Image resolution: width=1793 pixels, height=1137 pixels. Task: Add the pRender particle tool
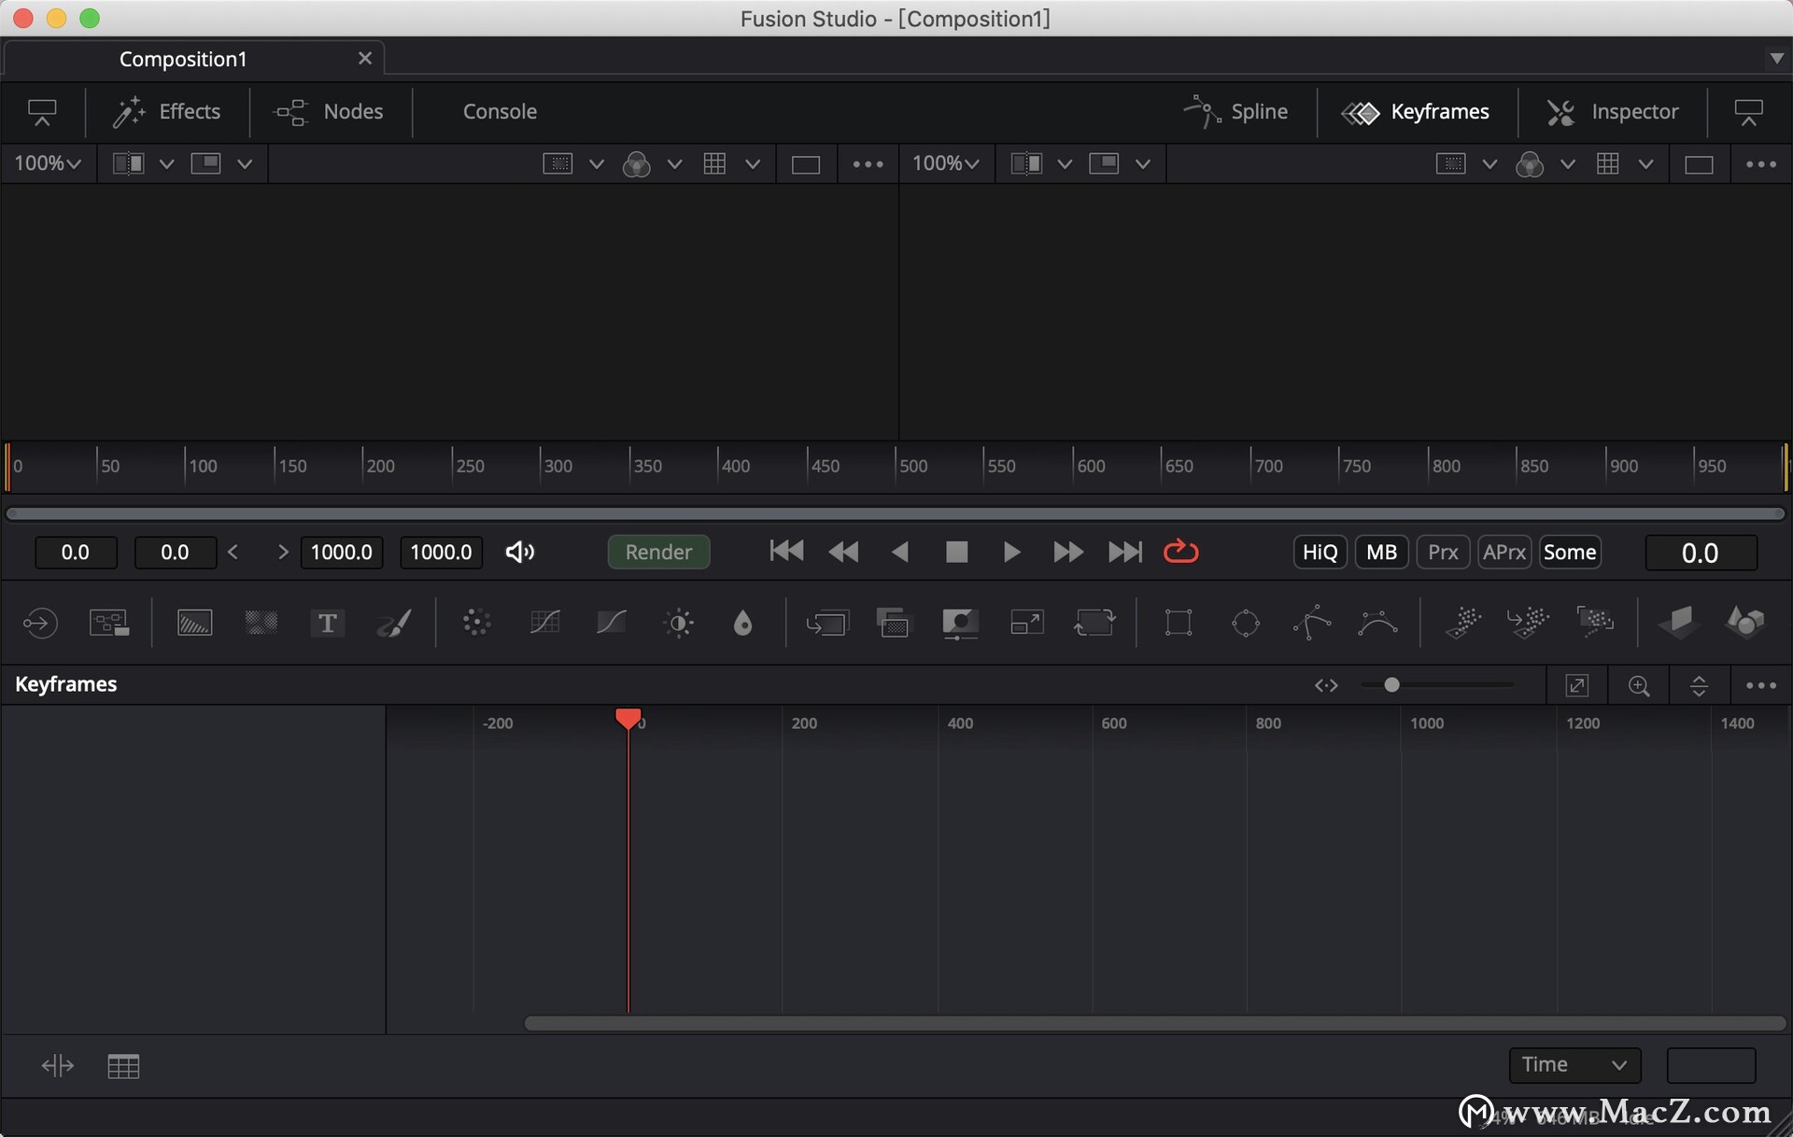(1596, 623)
